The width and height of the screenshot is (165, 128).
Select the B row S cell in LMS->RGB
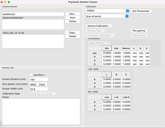(x=126, y=87)
